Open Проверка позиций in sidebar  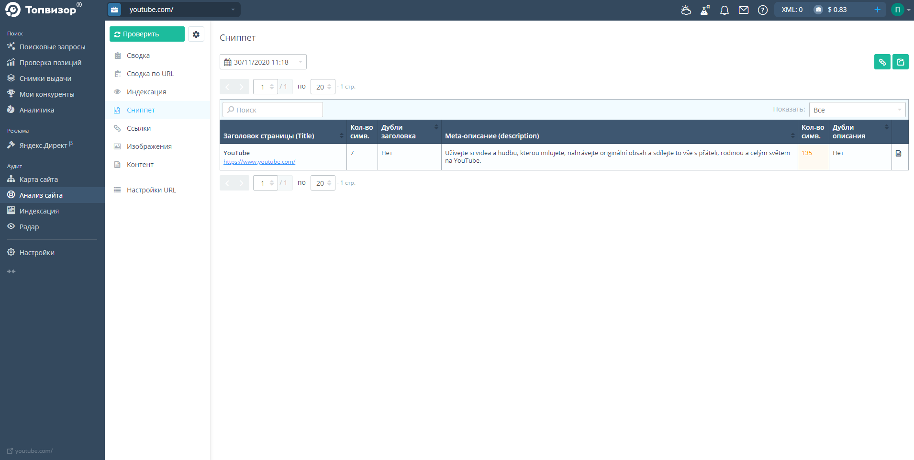[52, 63]
